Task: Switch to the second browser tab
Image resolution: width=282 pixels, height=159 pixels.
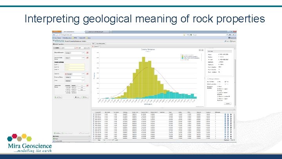Action: coord(97,32)
